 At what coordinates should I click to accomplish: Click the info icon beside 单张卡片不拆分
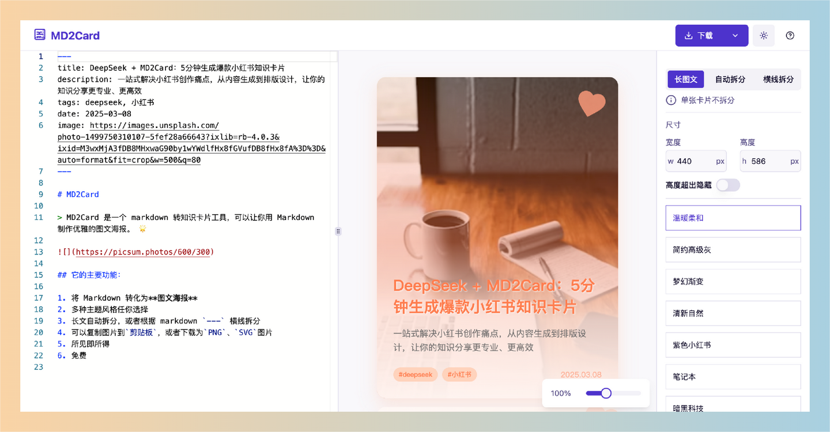coord(671,100)
